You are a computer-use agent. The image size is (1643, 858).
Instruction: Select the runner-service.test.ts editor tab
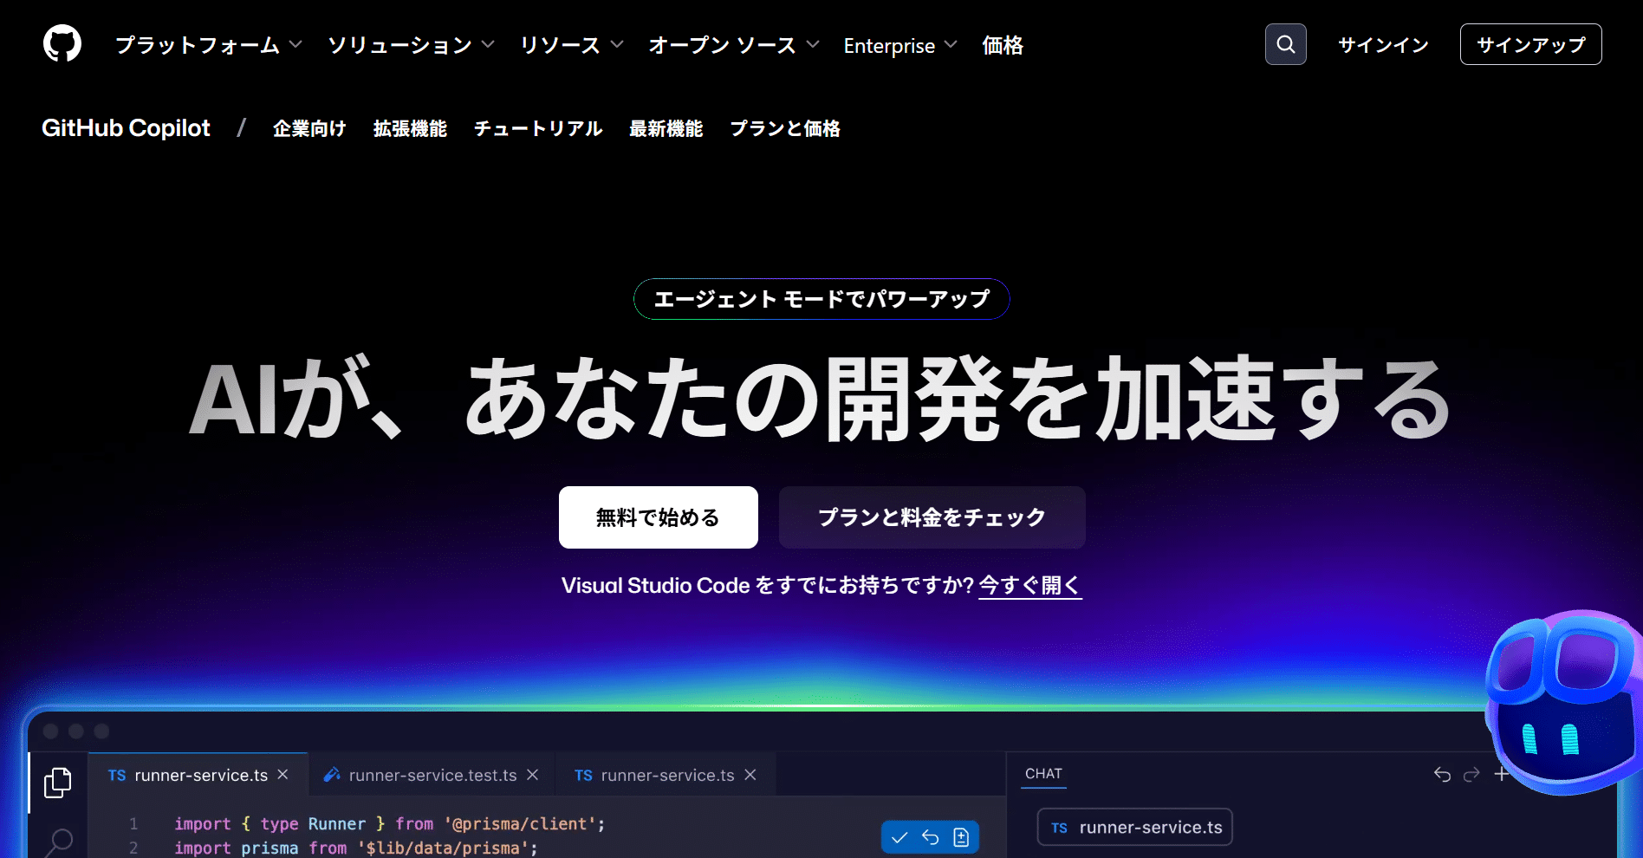coord(432,775)
